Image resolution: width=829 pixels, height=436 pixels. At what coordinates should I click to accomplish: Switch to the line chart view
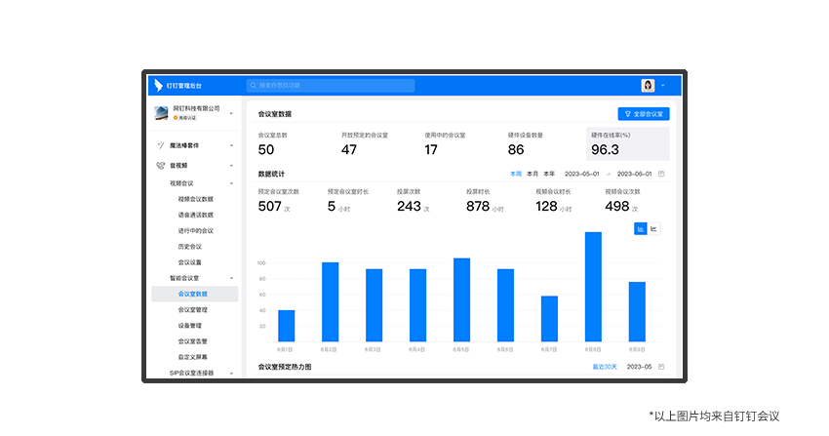654,229
